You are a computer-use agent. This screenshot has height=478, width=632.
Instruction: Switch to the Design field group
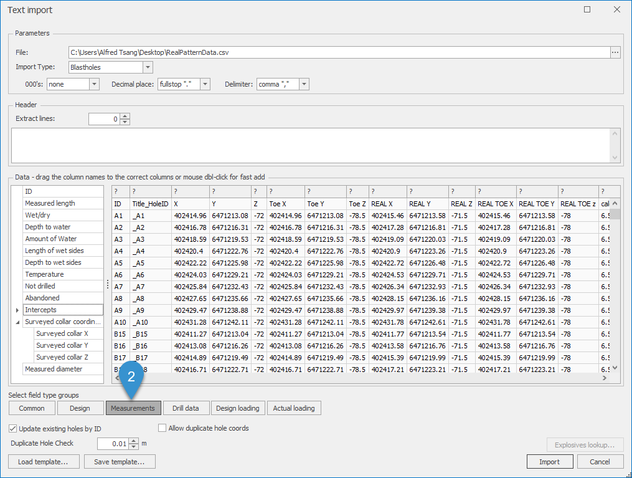click(x=80, y=408)
